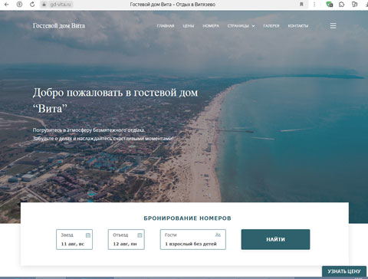Click the БРОНИРОВАНИЕ НОМЕРОВ heading
368x279 pixels.
(187, 218)
